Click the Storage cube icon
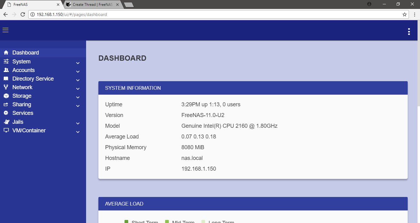Screen dimensions: 420x223 click(6, 96)
